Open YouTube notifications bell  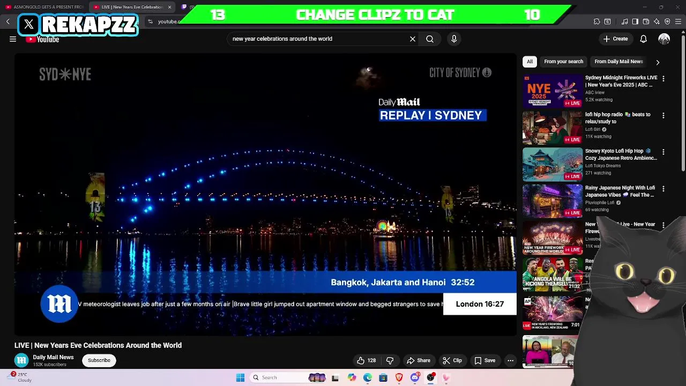tap(644, 39)
